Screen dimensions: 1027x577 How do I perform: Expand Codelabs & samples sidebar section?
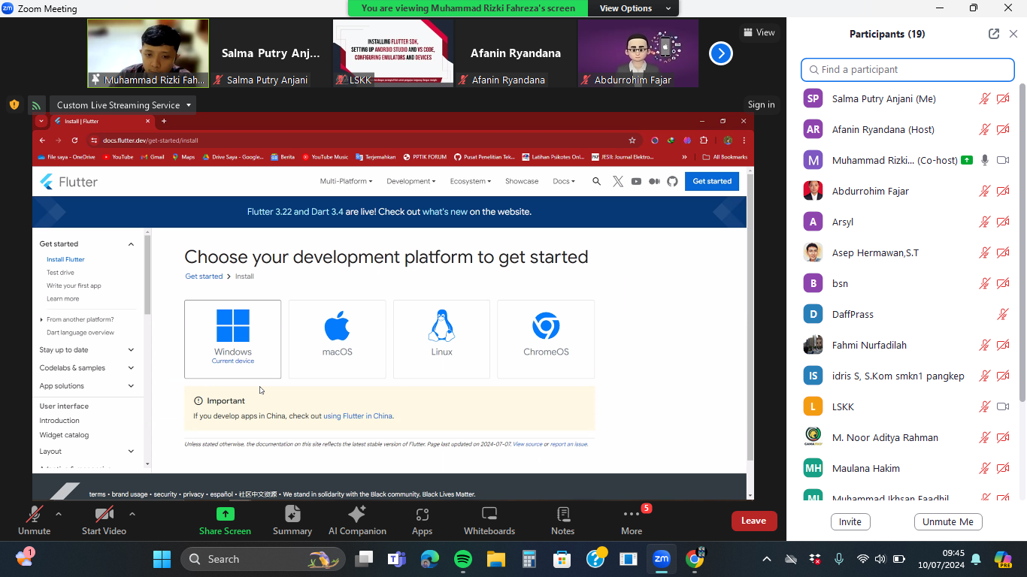pos(131,368)
